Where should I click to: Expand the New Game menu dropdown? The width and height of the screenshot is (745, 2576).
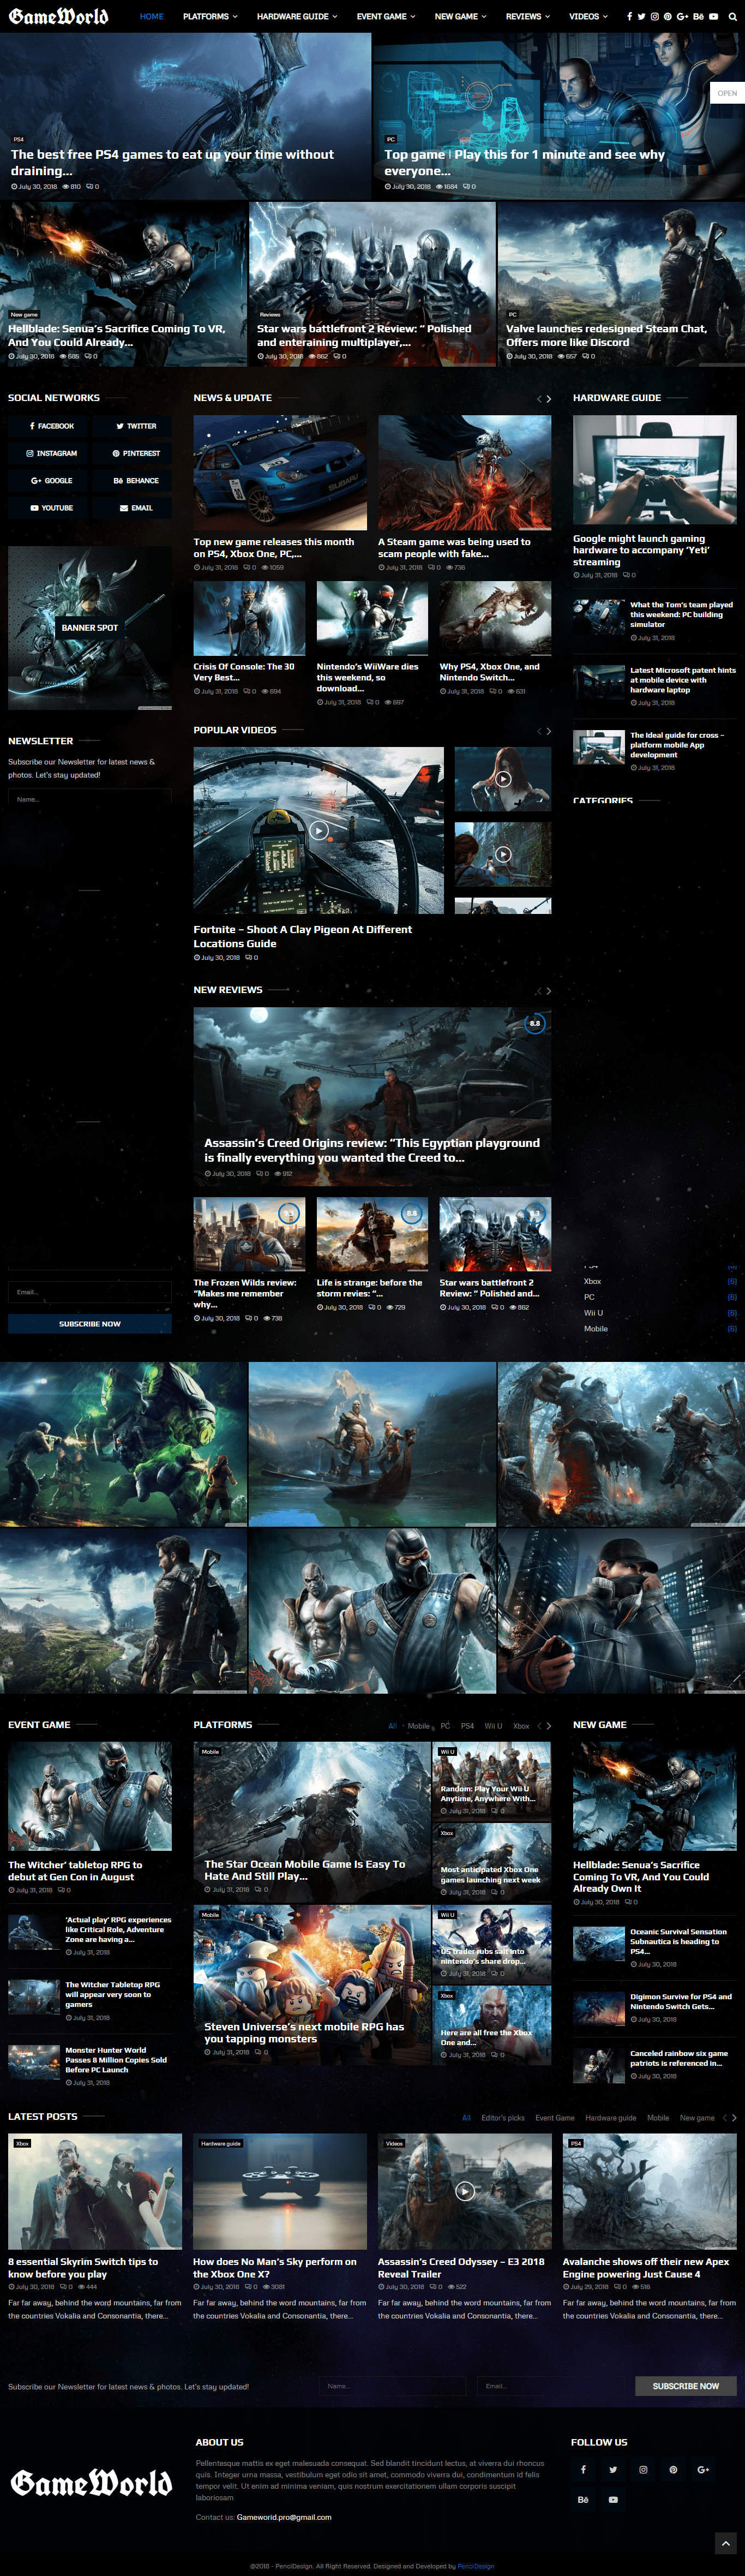coord(461,16)
